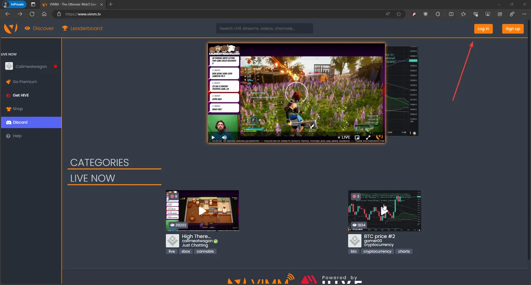This screenshot has width=531, height=285.
Task: Click the gamer00 avatar under stream card
Action: pos(355,241)
